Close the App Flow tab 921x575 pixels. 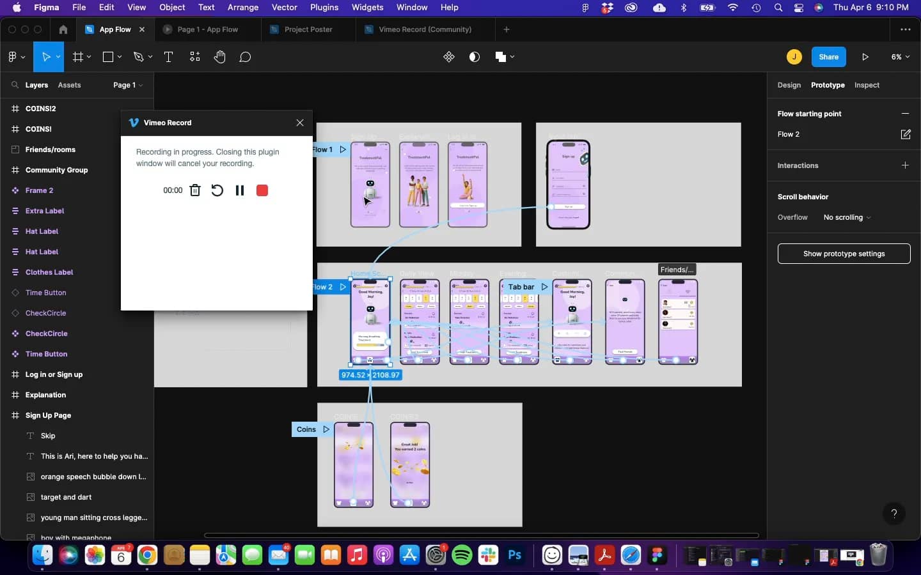142,29
